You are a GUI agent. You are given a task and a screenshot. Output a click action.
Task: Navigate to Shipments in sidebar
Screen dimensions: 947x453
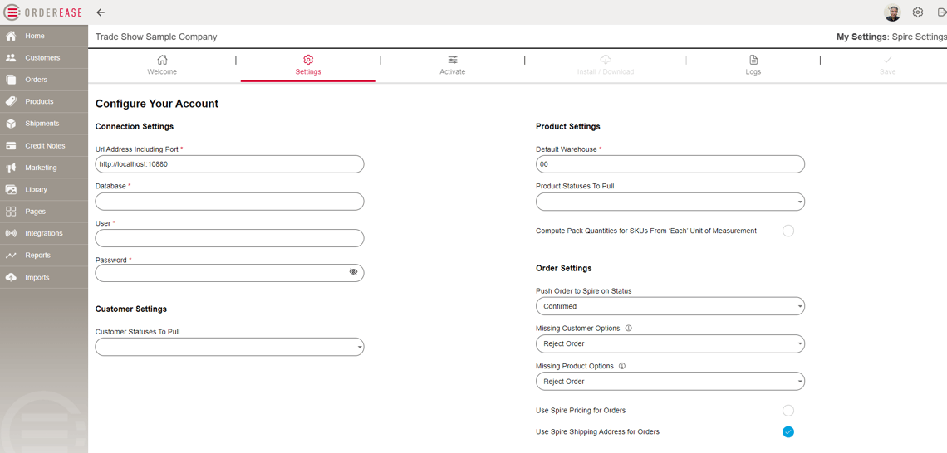[43, 124]
